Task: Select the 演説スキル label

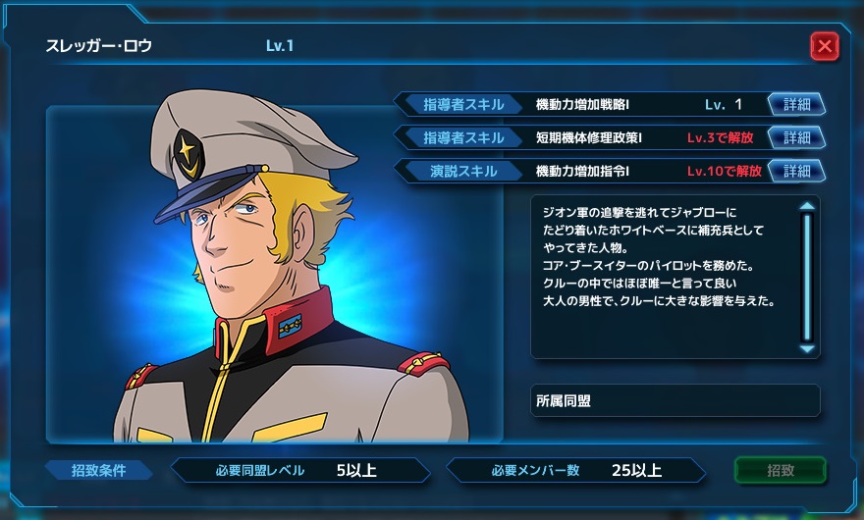Action: 463,172
